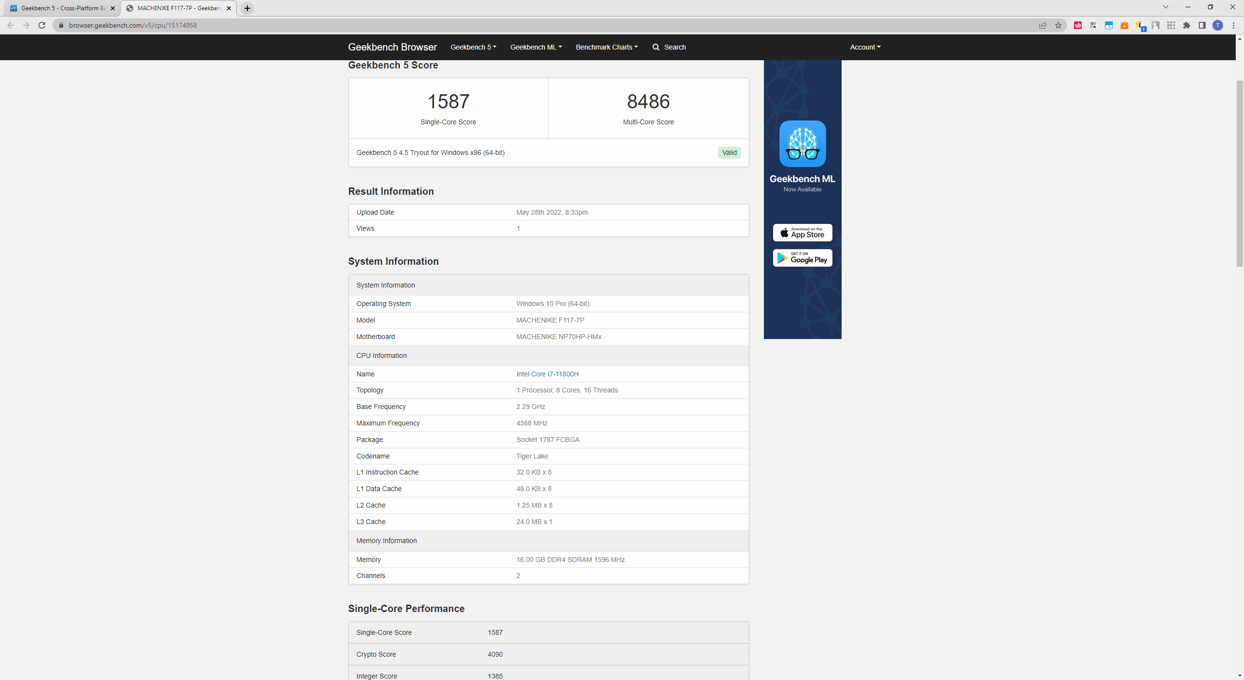
Task: Open the Extensions puzzle piece menu
Action: tap(1187, 25)
